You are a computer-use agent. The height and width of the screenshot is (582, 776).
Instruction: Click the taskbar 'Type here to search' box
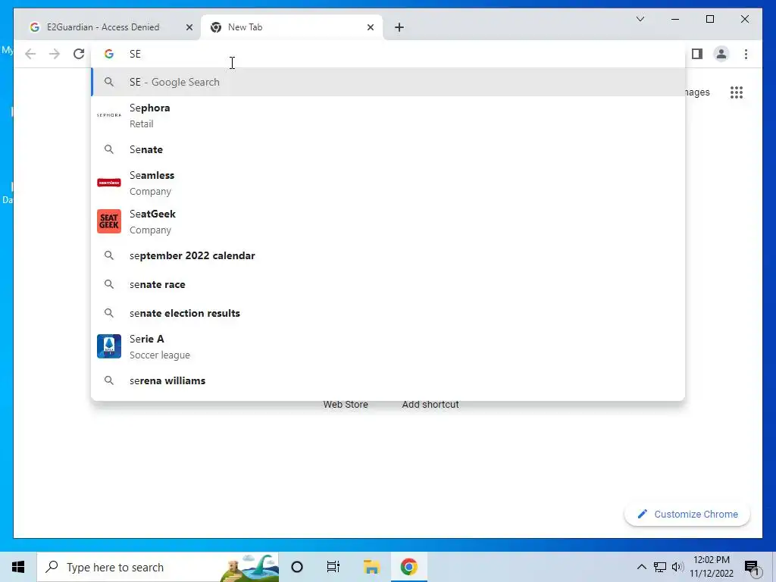pyautogui.click(x=158, y=567)
